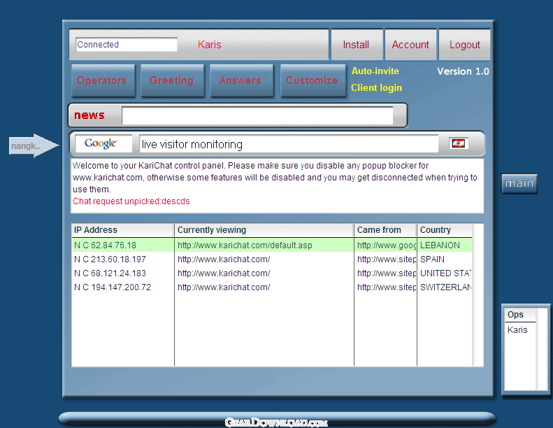Click the Google logo icon
553x428 pixels.
tap(101, 143)
